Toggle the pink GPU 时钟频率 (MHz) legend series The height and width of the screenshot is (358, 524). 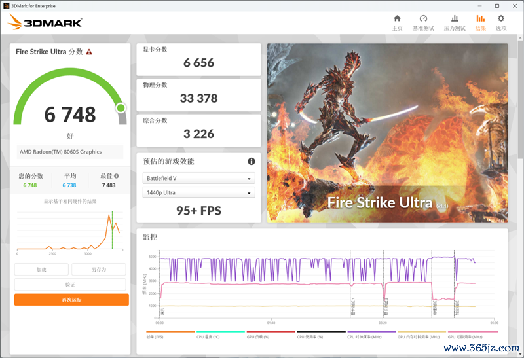473,334
